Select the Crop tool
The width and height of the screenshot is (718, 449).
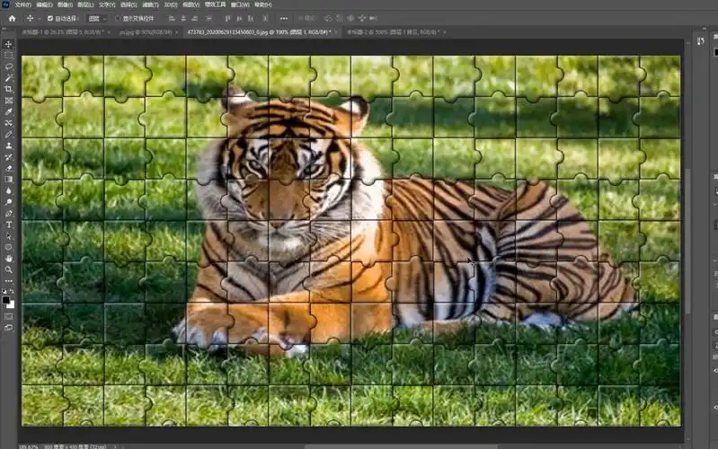pyautogui.click(x=9, y=89)
